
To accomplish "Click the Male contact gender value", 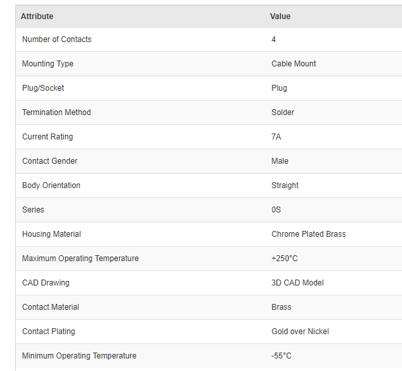I will 280,161.
